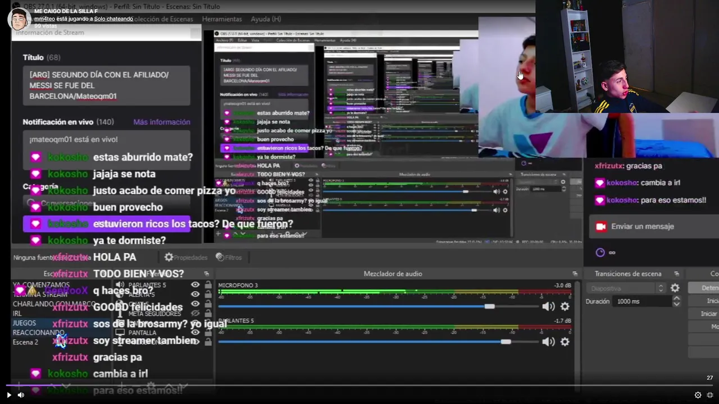719x404 pixels.
Task: Open the Ayuda (H) menu
Action: (x=266, y=19)
